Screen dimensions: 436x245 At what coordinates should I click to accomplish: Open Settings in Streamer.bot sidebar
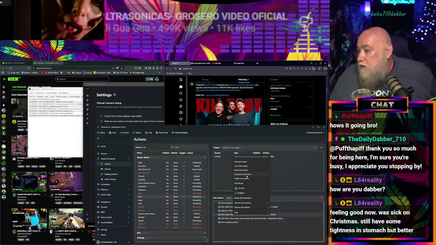[104, 230]
